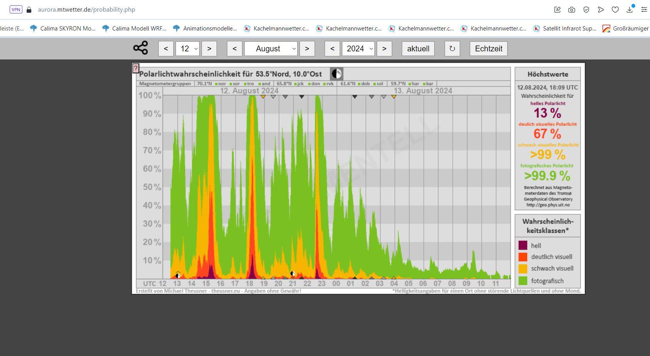Open the browser snapshot camera icon
Image resolution: width=650 pixels, height=356 pixels.
572,10
